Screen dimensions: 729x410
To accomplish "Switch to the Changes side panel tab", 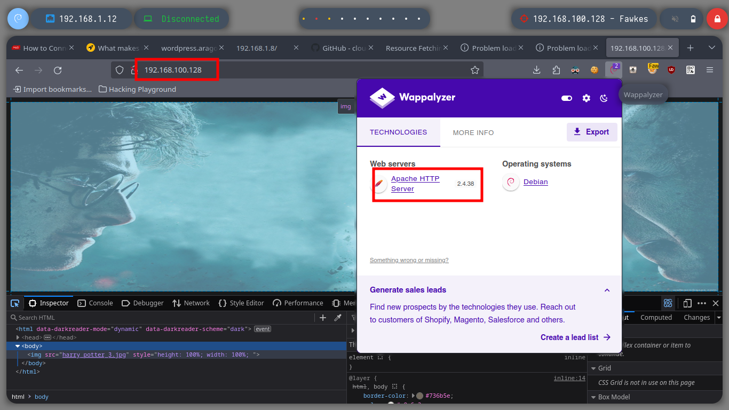I will pyautogui.click(x=696, y=318).
